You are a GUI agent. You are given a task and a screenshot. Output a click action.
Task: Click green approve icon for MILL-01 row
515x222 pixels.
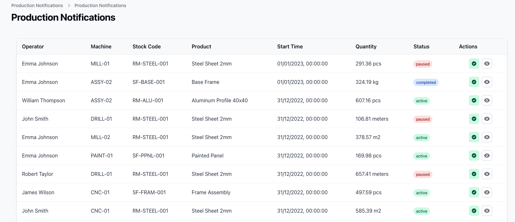click(x=474, y=64)
